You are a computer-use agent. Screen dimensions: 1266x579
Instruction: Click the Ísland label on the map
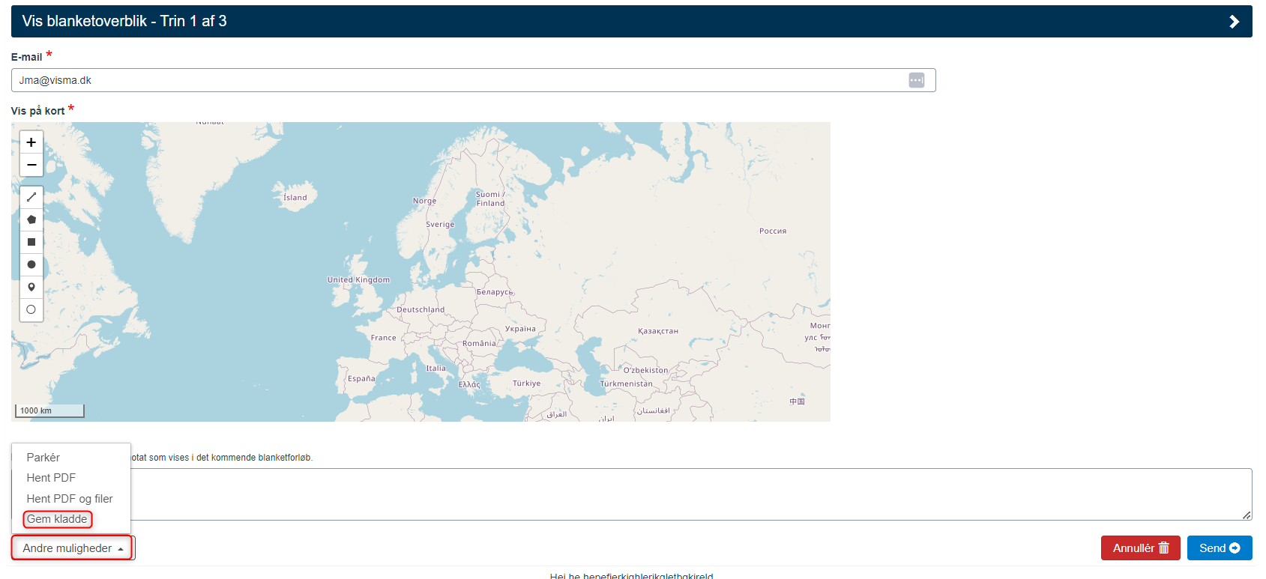[295, 198]
